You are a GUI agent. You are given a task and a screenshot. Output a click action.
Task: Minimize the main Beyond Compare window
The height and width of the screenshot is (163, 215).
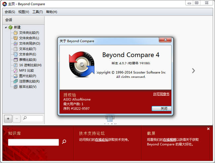click(x=189, y=3)
